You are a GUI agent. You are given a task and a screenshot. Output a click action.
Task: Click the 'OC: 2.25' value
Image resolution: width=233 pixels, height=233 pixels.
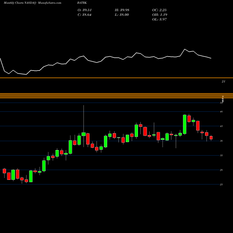click(x=159, y=10)
